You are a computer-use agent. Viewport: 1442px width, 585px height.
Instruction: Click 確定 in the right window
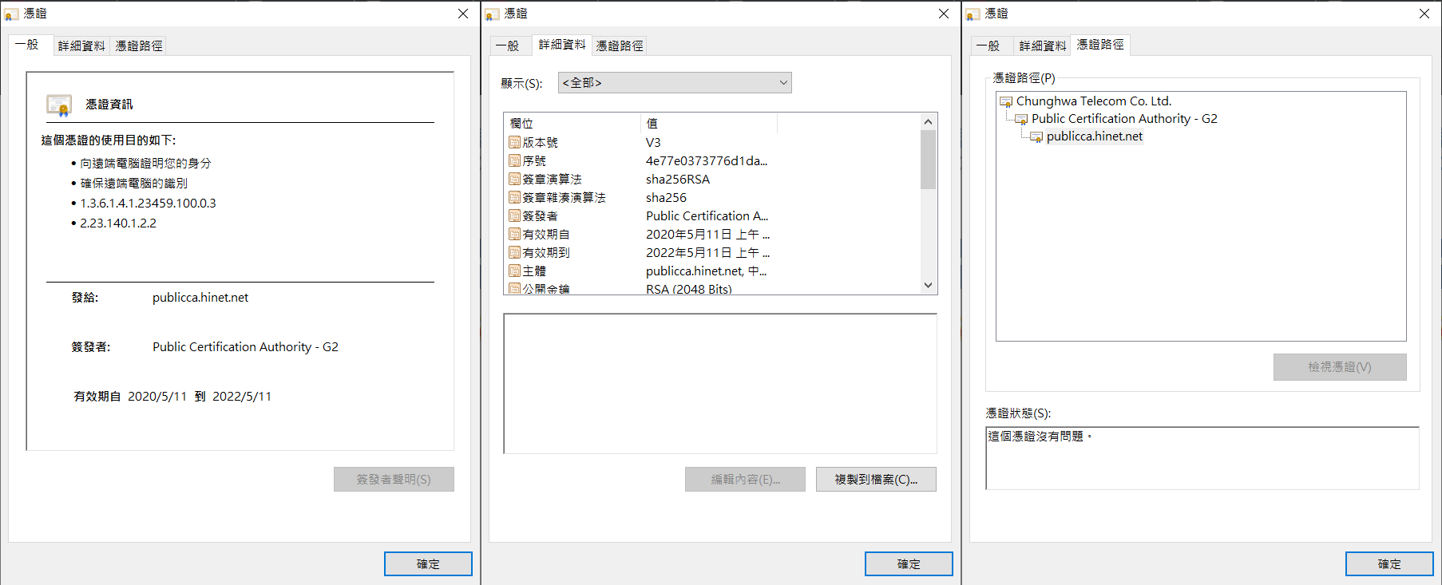pos(1389,564)
